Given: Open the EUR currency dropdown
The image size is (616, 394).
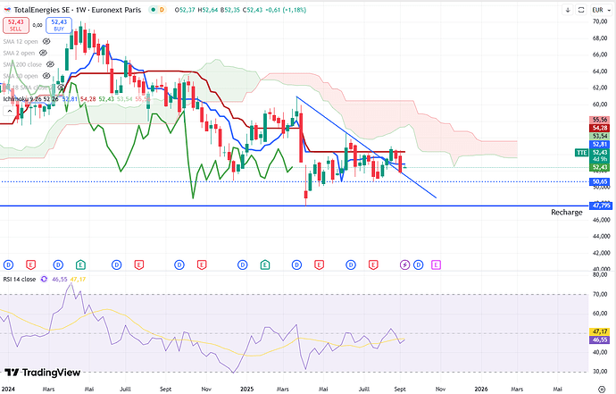Looking at the screenshot, I should click(x=600, y=10).
